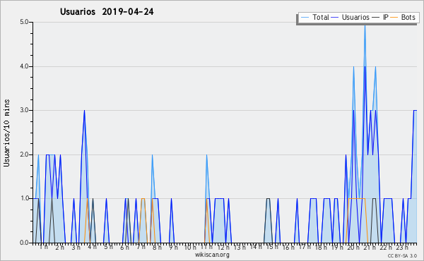Click the 3.0 y-axis value

[x=24, y=110]
